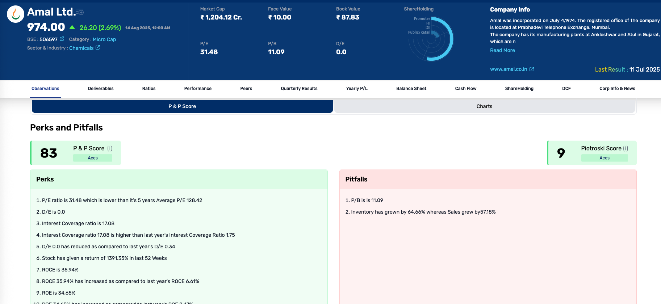Image resolution: width=661 pixels, height=304 pixels.
Task: Click the P/E value 31.48 in header
Action: coord(209,52)
